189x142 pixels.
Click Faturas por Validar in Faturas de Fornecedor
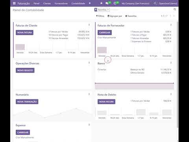click(x=140, y=32)
